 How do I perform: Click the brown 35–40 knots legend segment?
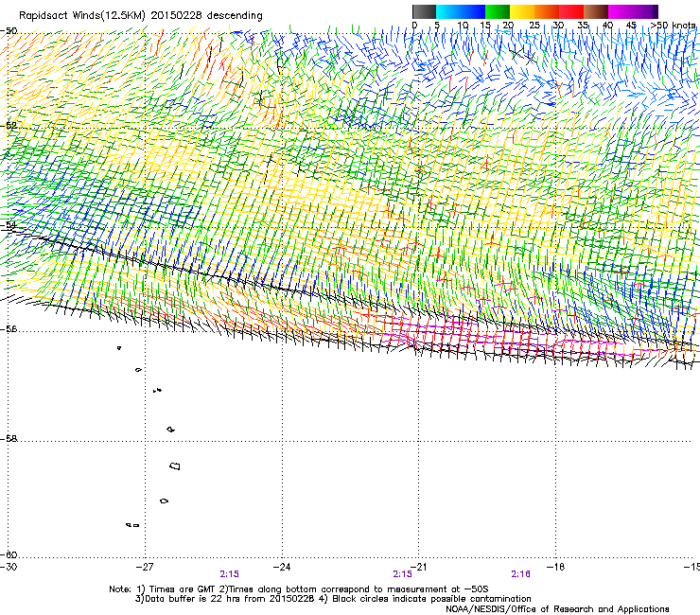tap(596, 11)
